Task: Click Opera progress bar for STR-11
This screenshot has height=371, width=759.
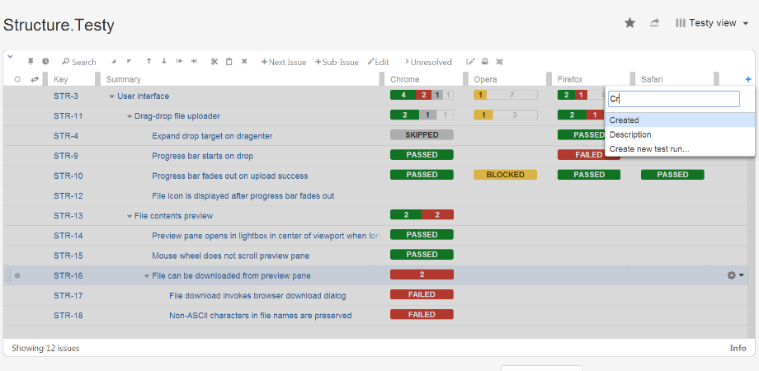Action: pos(506,115)
